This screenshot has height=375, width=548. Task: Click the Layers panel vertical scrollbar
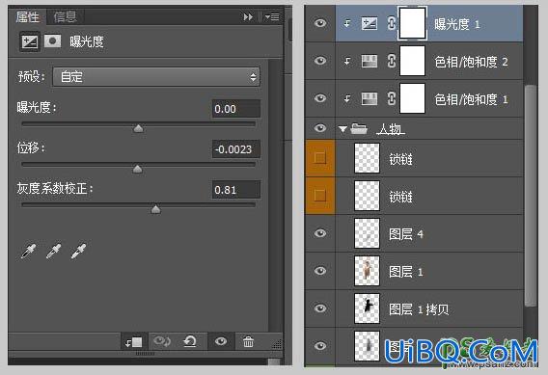click(x=531, y=196)
